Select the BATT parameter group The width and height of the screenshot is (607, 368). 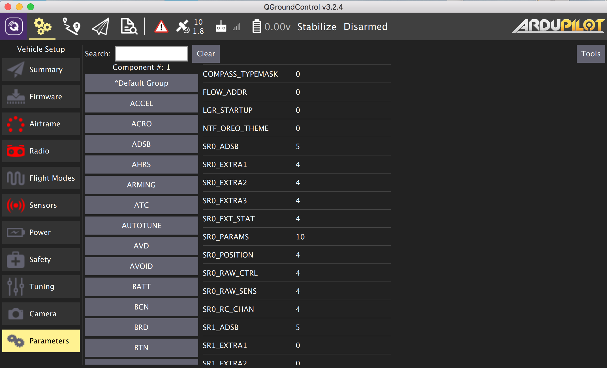(141, 287)
